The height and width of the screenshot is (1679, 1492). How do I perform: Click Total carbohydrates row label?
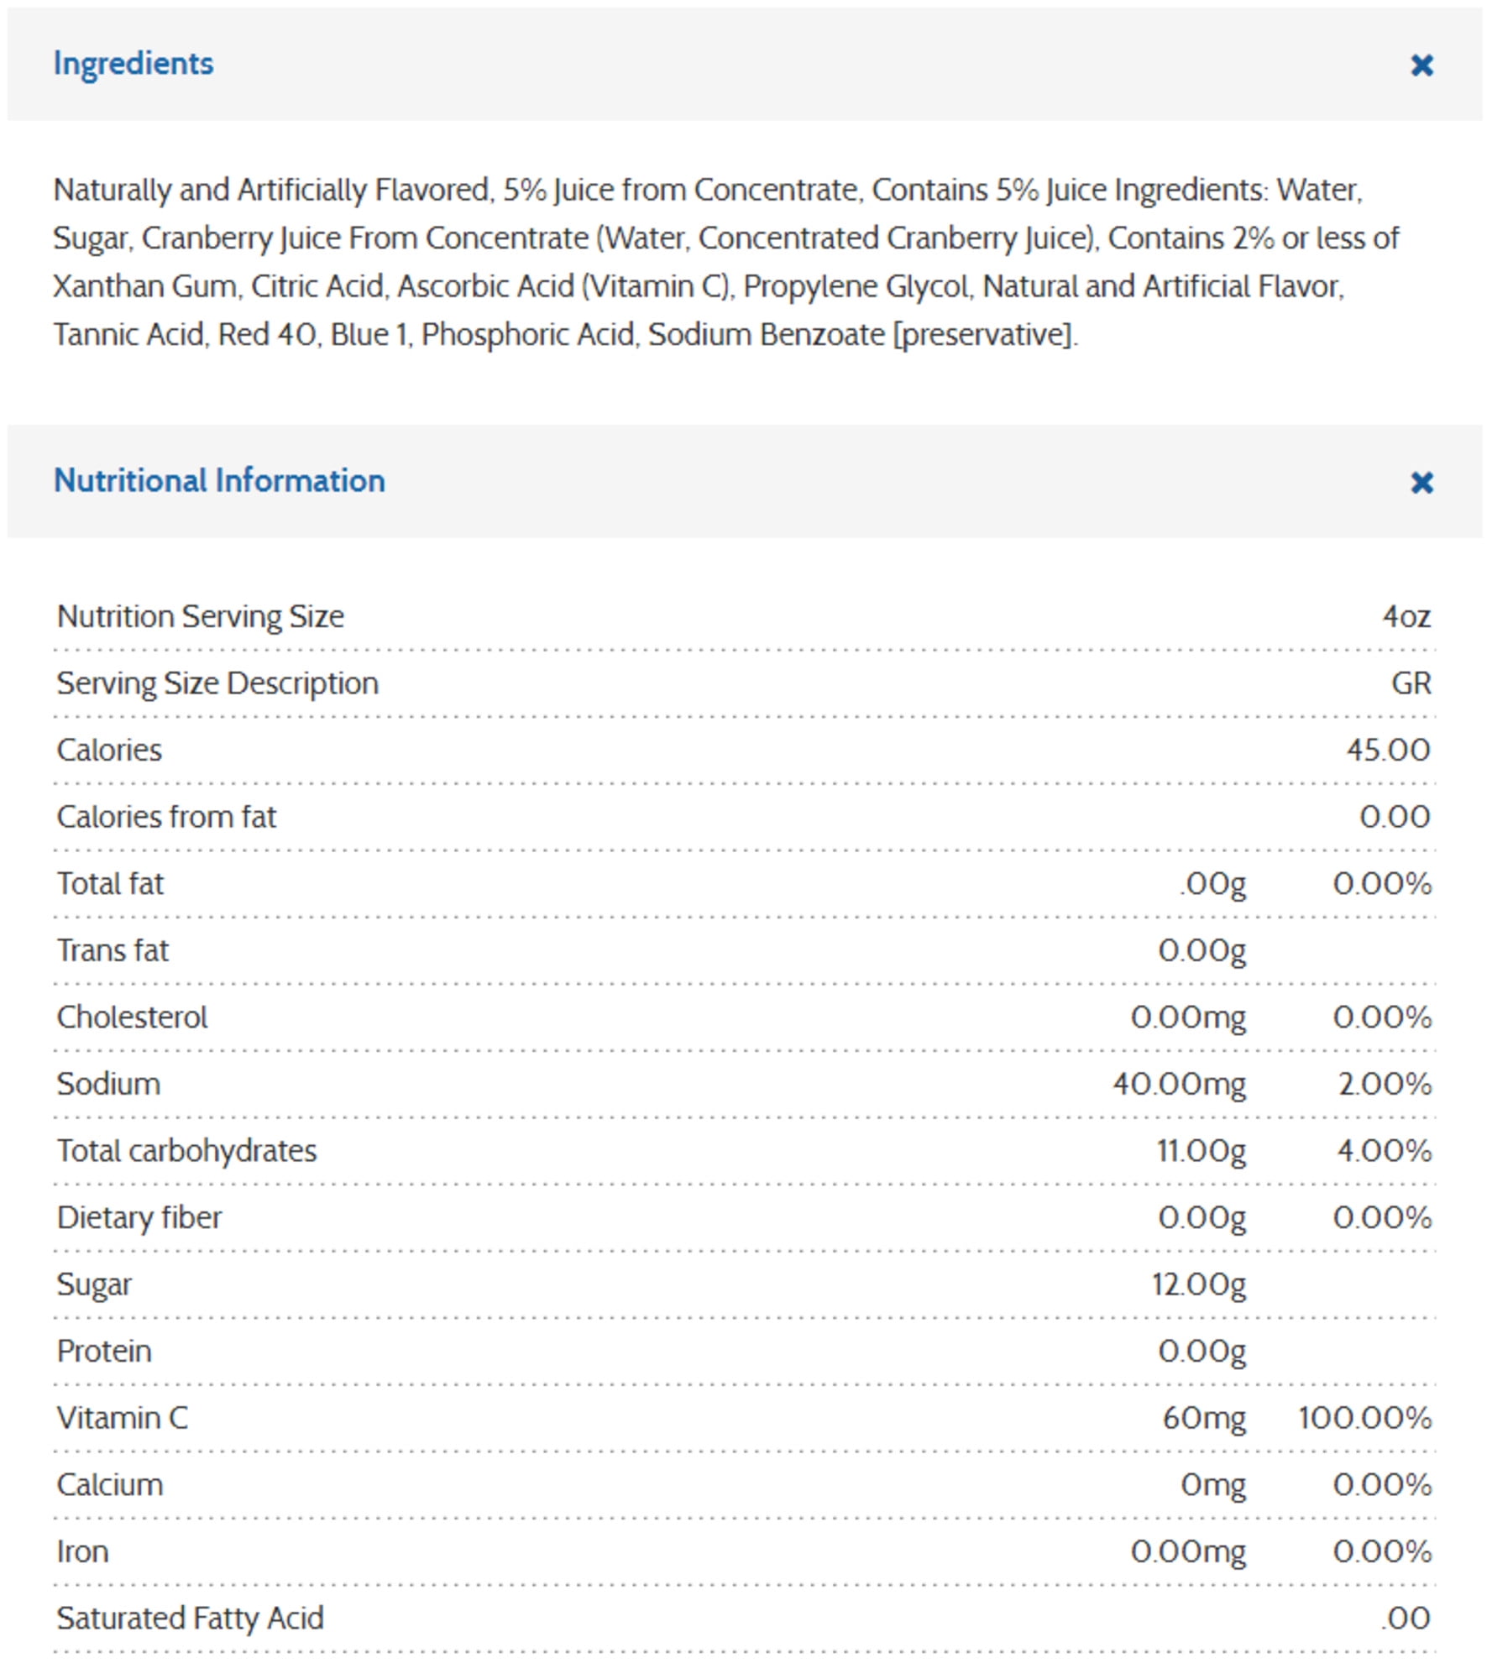coord(186,1151)
